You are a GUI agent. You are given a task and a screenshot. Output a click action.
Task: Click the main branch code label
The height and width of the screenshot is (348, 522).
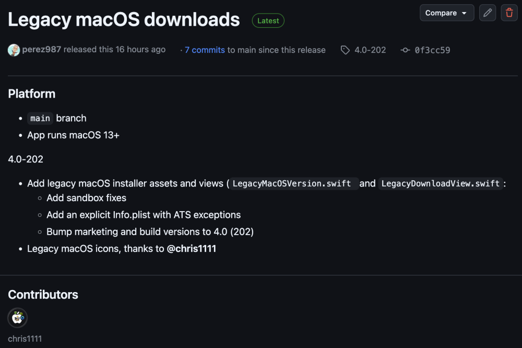[40, 118]
